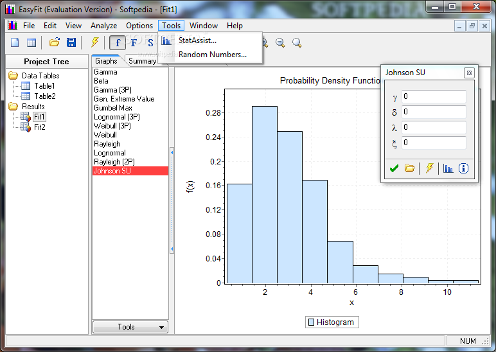
Task: Click the Histogram legend entry
Action: (x=332, y=322)
